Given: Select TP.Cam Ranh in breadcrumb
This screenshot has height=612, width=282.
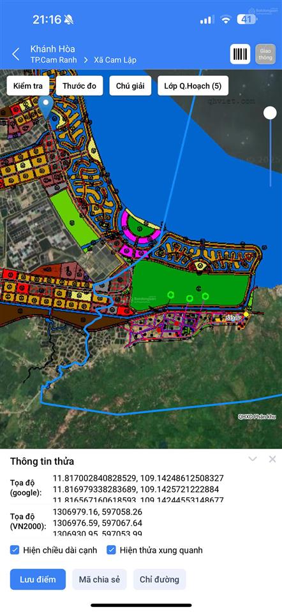Looking at the screenshot, I should pos(54,60).
